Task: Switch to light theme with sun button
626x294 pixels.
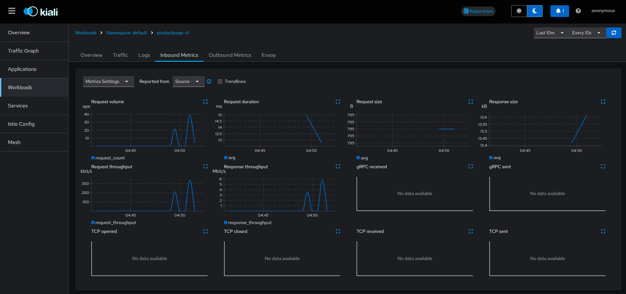Action: pyautogui.click(x=519, y=11)
